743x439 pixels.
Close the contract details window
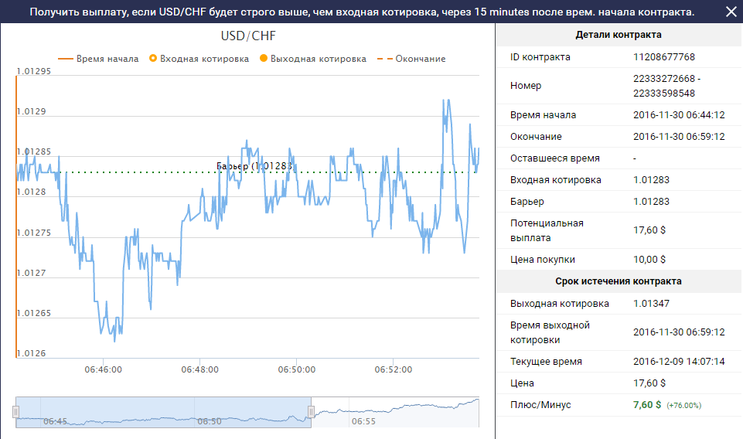pos(731,12)
